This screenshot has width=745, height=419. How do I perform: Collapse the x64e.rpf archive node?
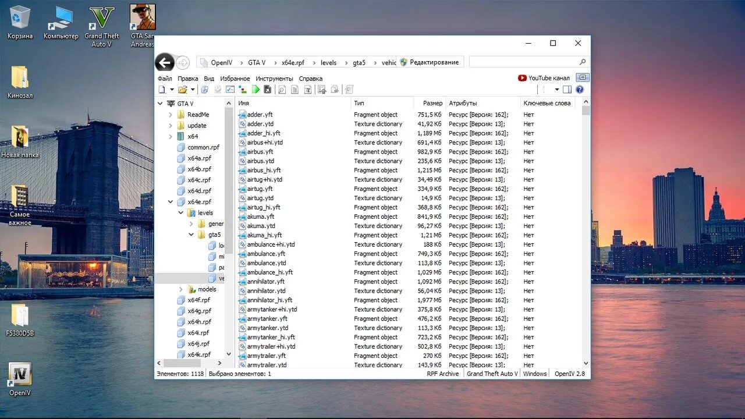pyautogui.click(x=171, y=202)
